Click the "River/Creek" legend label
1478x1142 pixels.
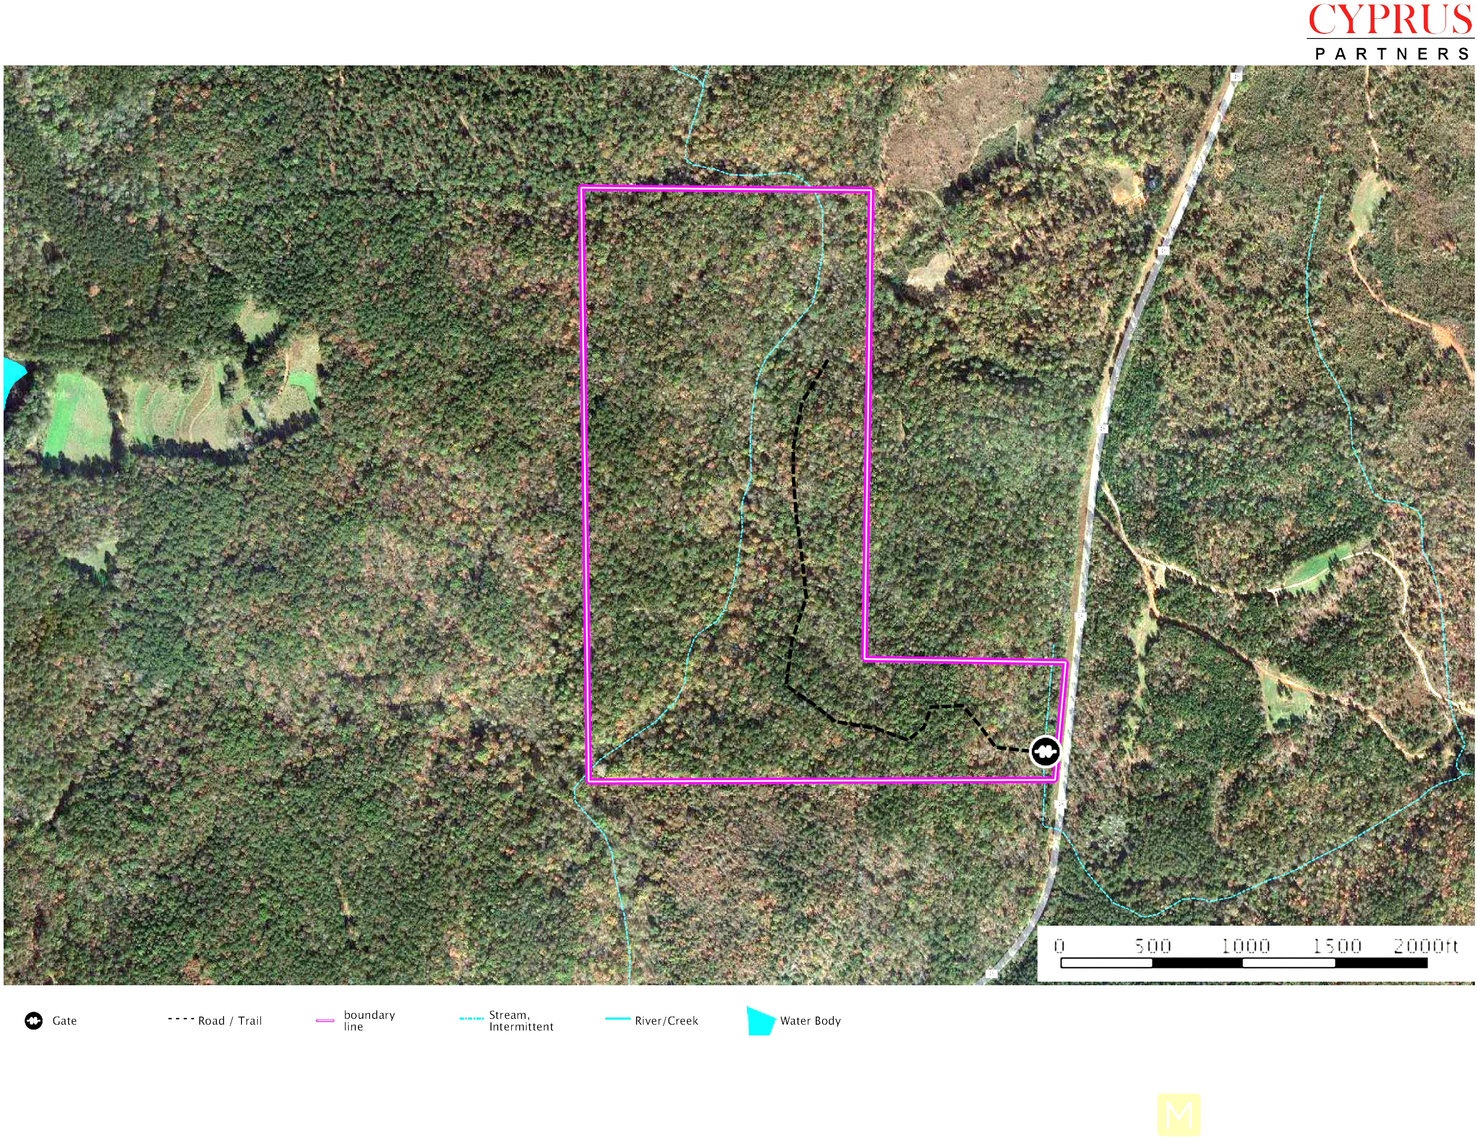[x=666, y=1020]
